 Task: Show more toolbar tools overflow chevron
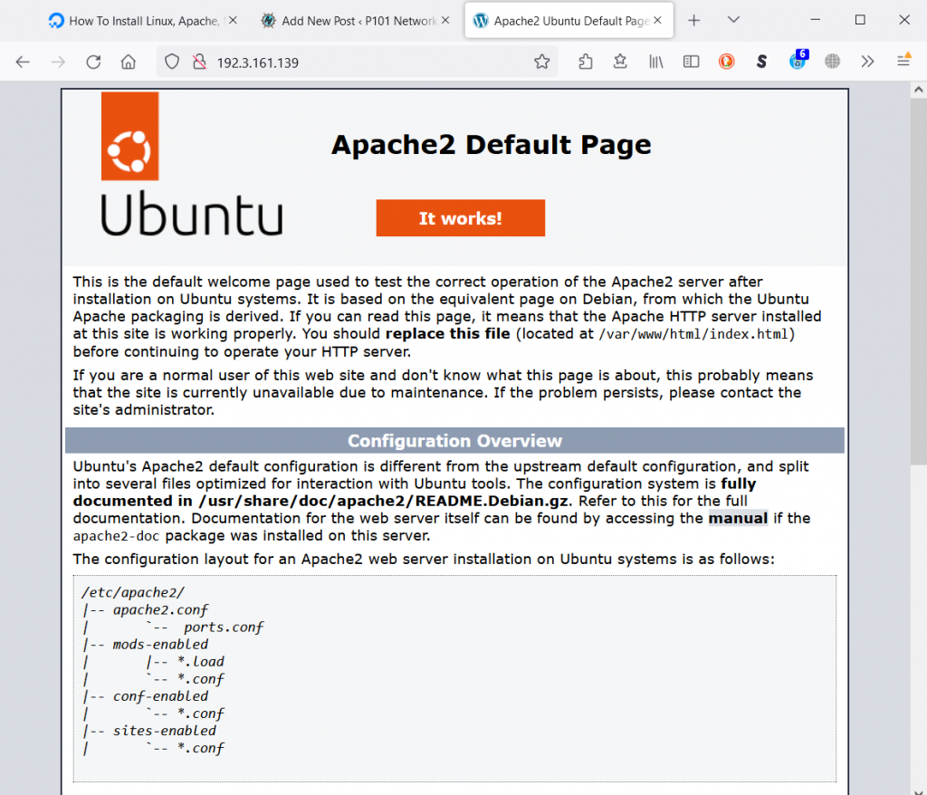coord(867,62)
